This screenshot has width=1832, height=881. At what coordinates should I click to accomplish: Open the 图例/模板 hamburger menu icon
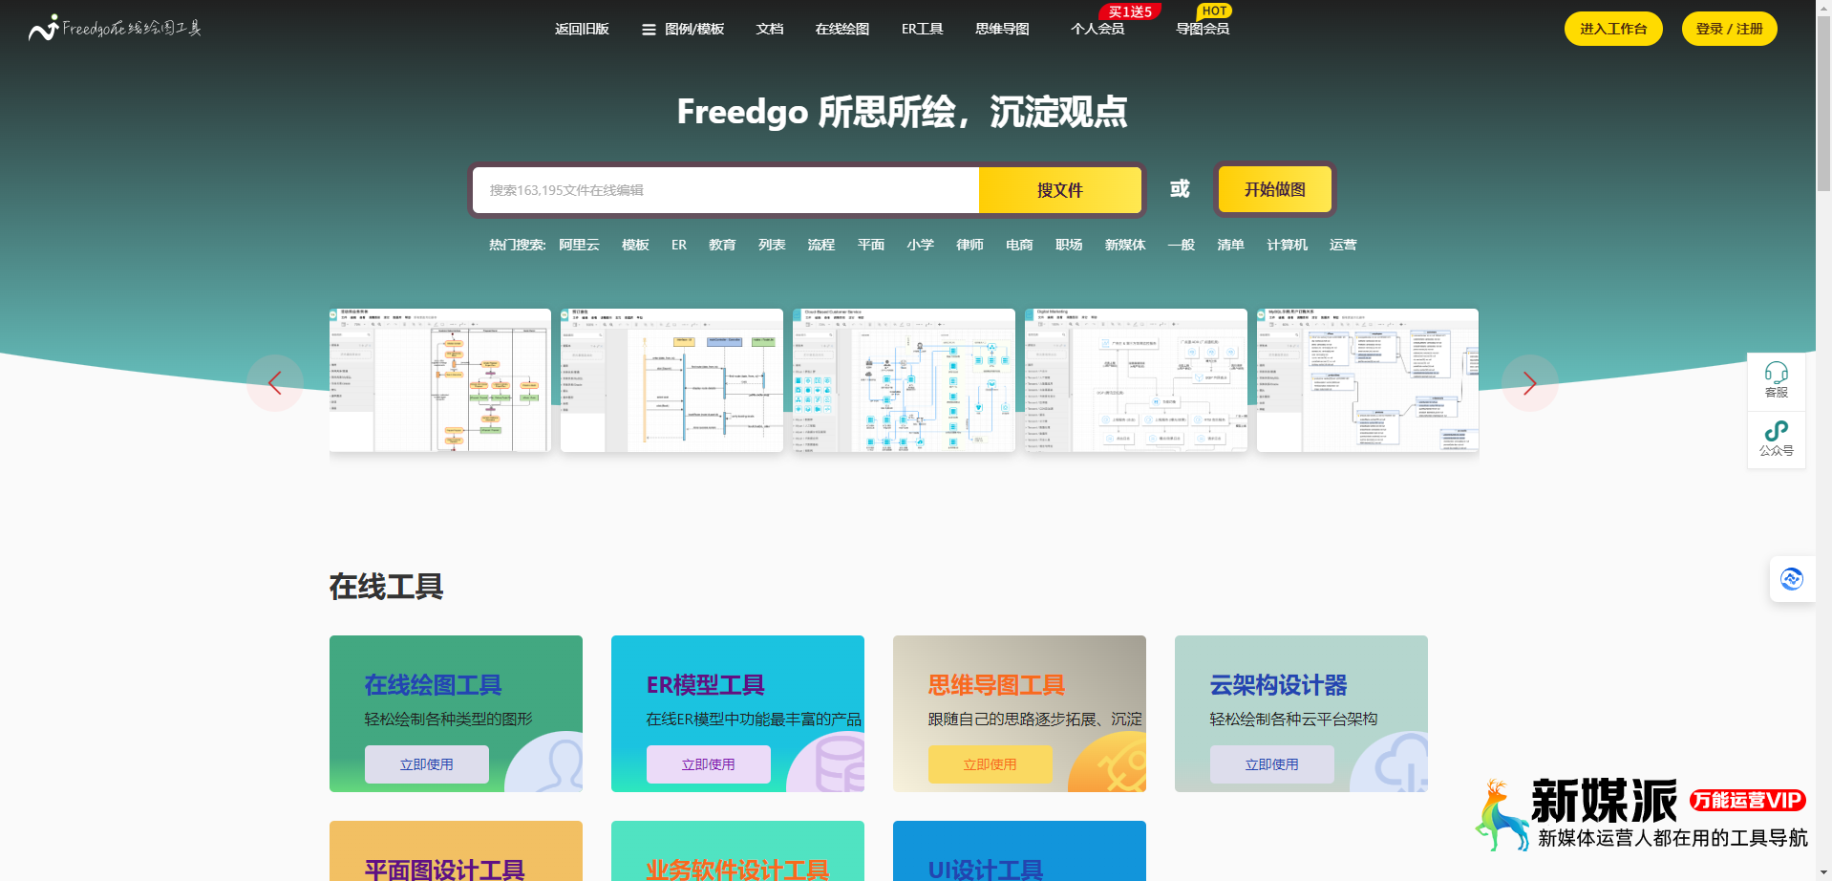point(649,30)
